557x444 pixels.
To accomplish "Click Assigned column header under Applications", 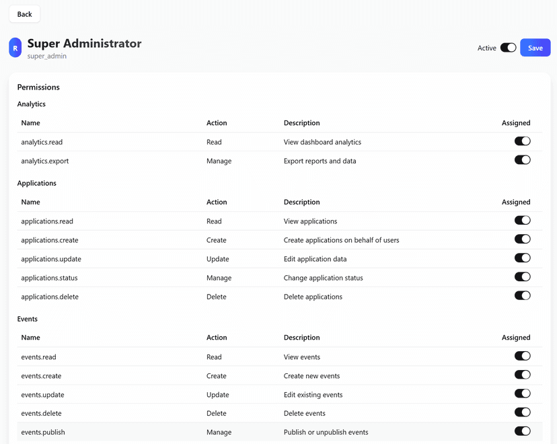I will point(515,202).
